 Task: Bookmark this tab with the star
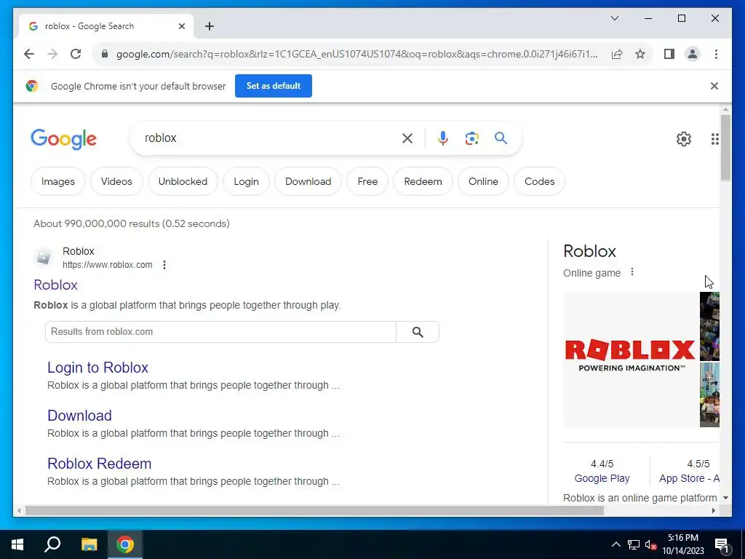[x=640, y=54]
